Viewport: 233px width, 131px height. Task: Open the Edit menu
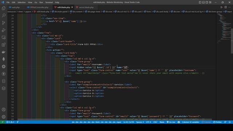(13, 3)
